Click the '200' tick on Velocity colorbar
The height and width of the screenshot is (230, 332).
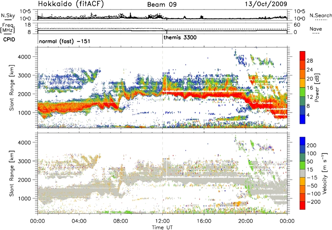(x=311, y=145)
